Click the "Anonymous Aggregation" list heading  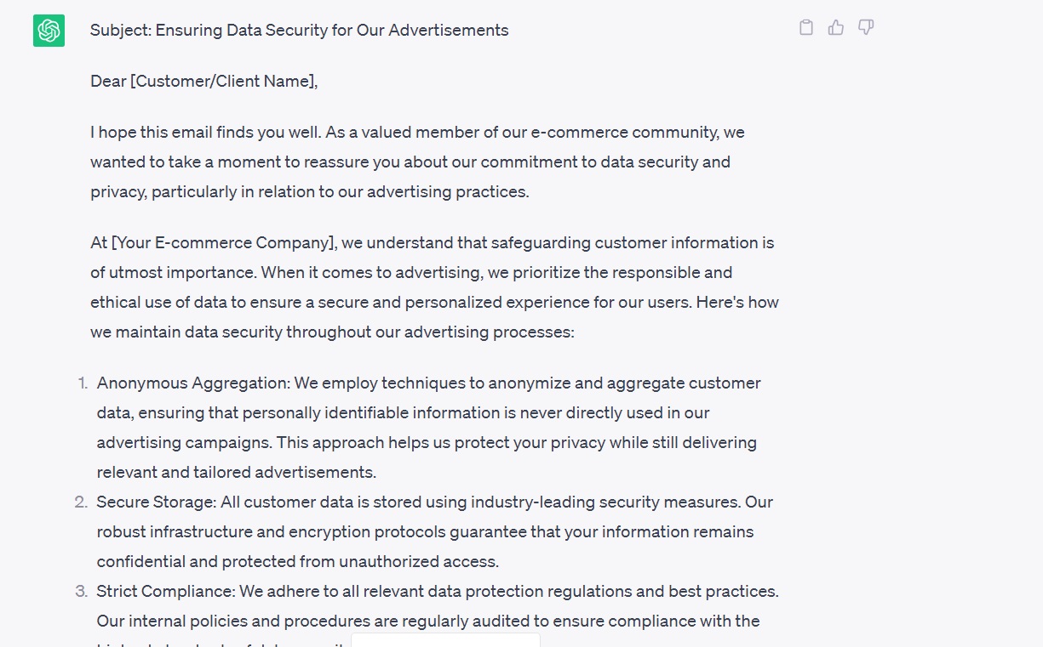point(193,383)
